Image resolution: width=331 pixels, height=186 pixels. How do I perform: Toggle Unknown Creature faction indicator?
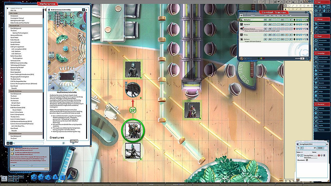tap(294, 29)
